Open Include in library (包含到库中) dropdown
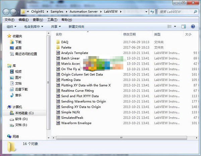 pos(34,27)
